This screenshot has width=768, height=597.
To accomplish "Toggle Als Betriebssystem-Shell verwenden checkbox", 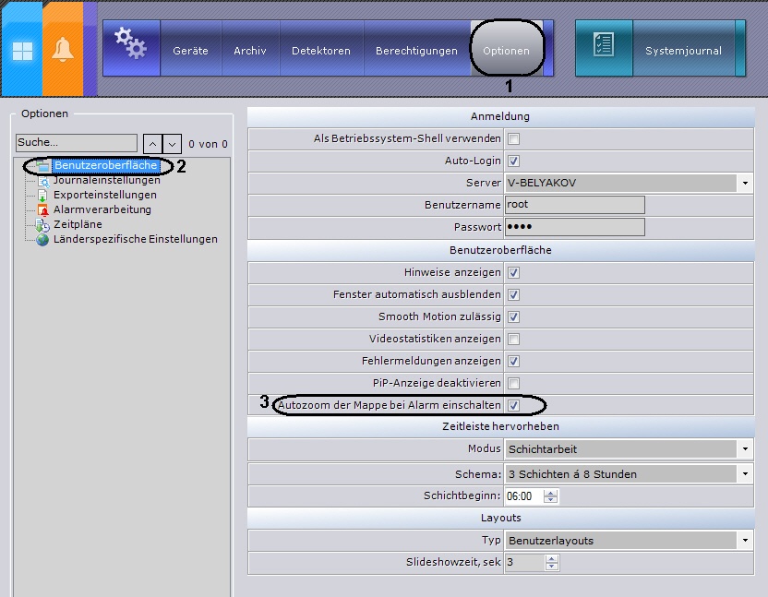I will point(513,139).
